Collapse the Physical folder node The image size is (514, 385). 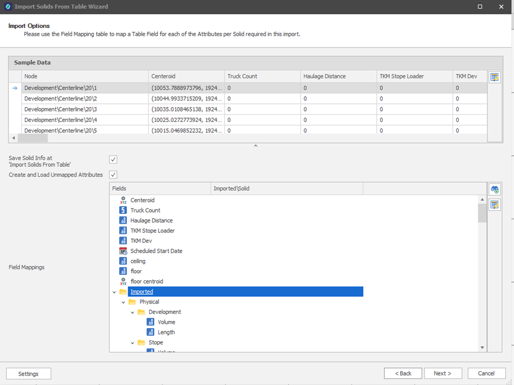pos(124,302)
